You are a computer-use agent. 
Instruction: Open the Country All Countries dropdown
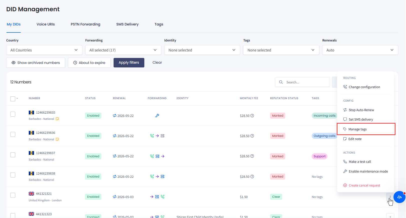tap(44, 50)
